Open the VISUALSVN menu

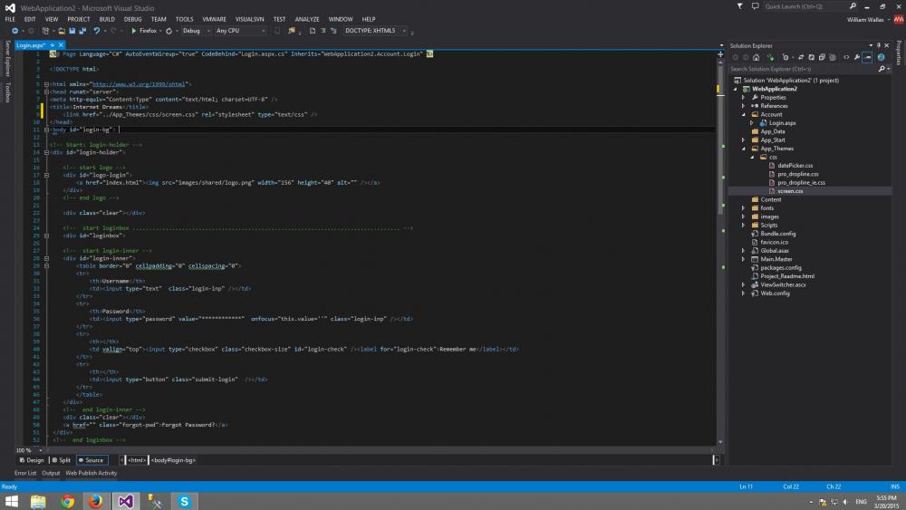(249, 19)
